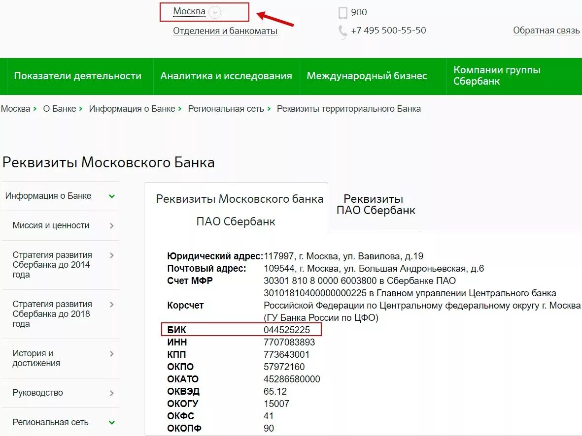
Task: Click the mobile phone icon beside 900
Action: 343,13
